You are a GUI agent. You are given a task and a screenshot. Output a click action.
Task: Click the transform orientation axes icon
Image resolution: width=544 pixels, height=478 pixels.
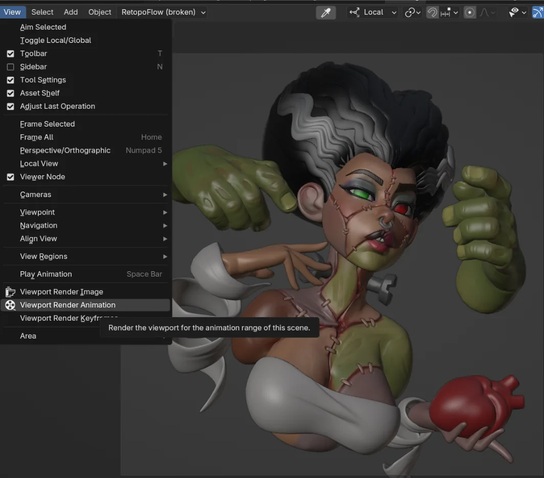tap(354, 12)
